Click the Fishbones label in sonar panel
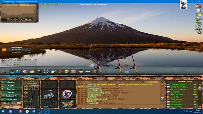 click(x=30, y=20)
